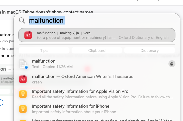This screenshot has width=183, height=121.
Task: Click the text document icon for copied malfunction
Action: pyautogui.click(x=23, y=64)
